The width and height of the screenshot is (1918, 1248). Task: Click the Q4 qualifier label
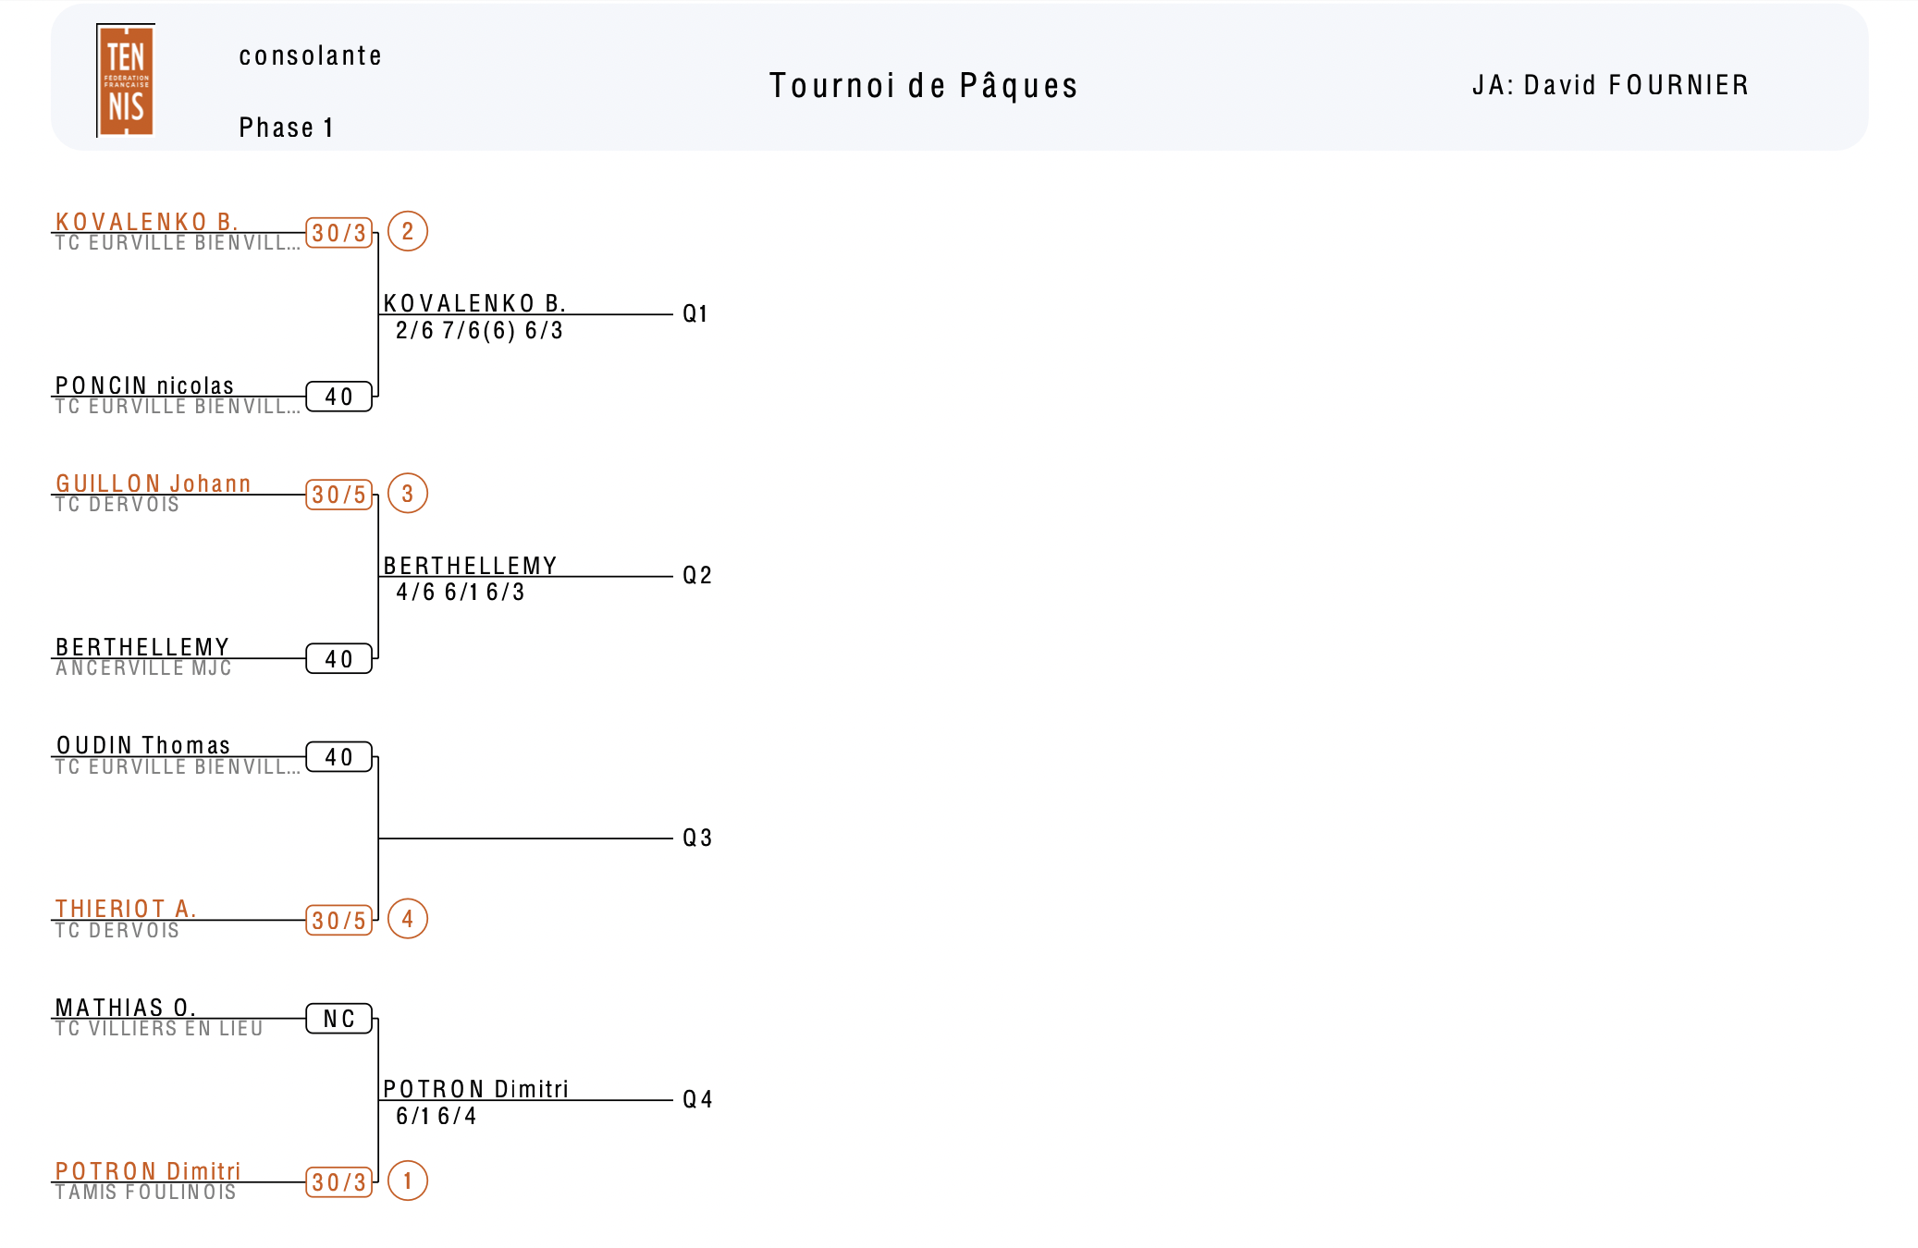click(697, 1099)
